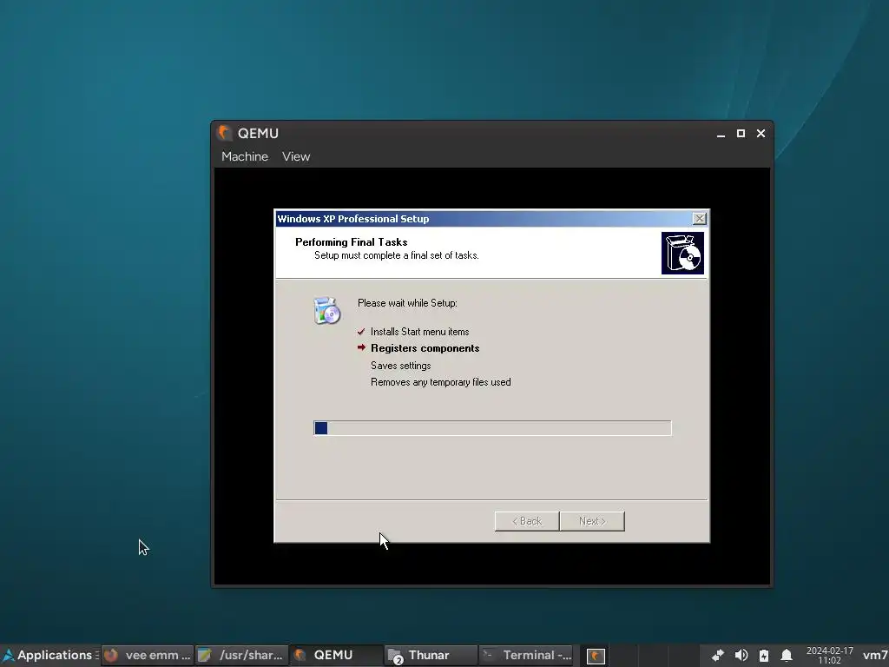Click the workspace switcher thumbnail in panel

(596, 656)
